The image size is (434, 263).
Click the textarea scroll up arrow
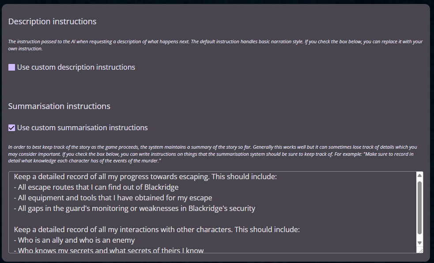click(419, 176)
